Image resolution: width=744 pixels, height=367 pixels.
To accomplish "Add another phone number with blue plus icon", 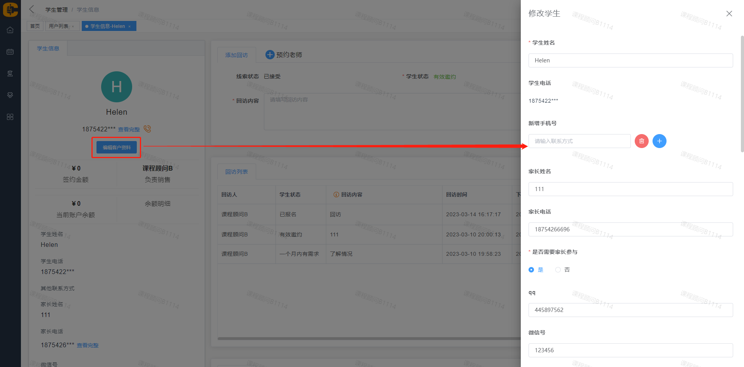I will [x=659, y=141].
